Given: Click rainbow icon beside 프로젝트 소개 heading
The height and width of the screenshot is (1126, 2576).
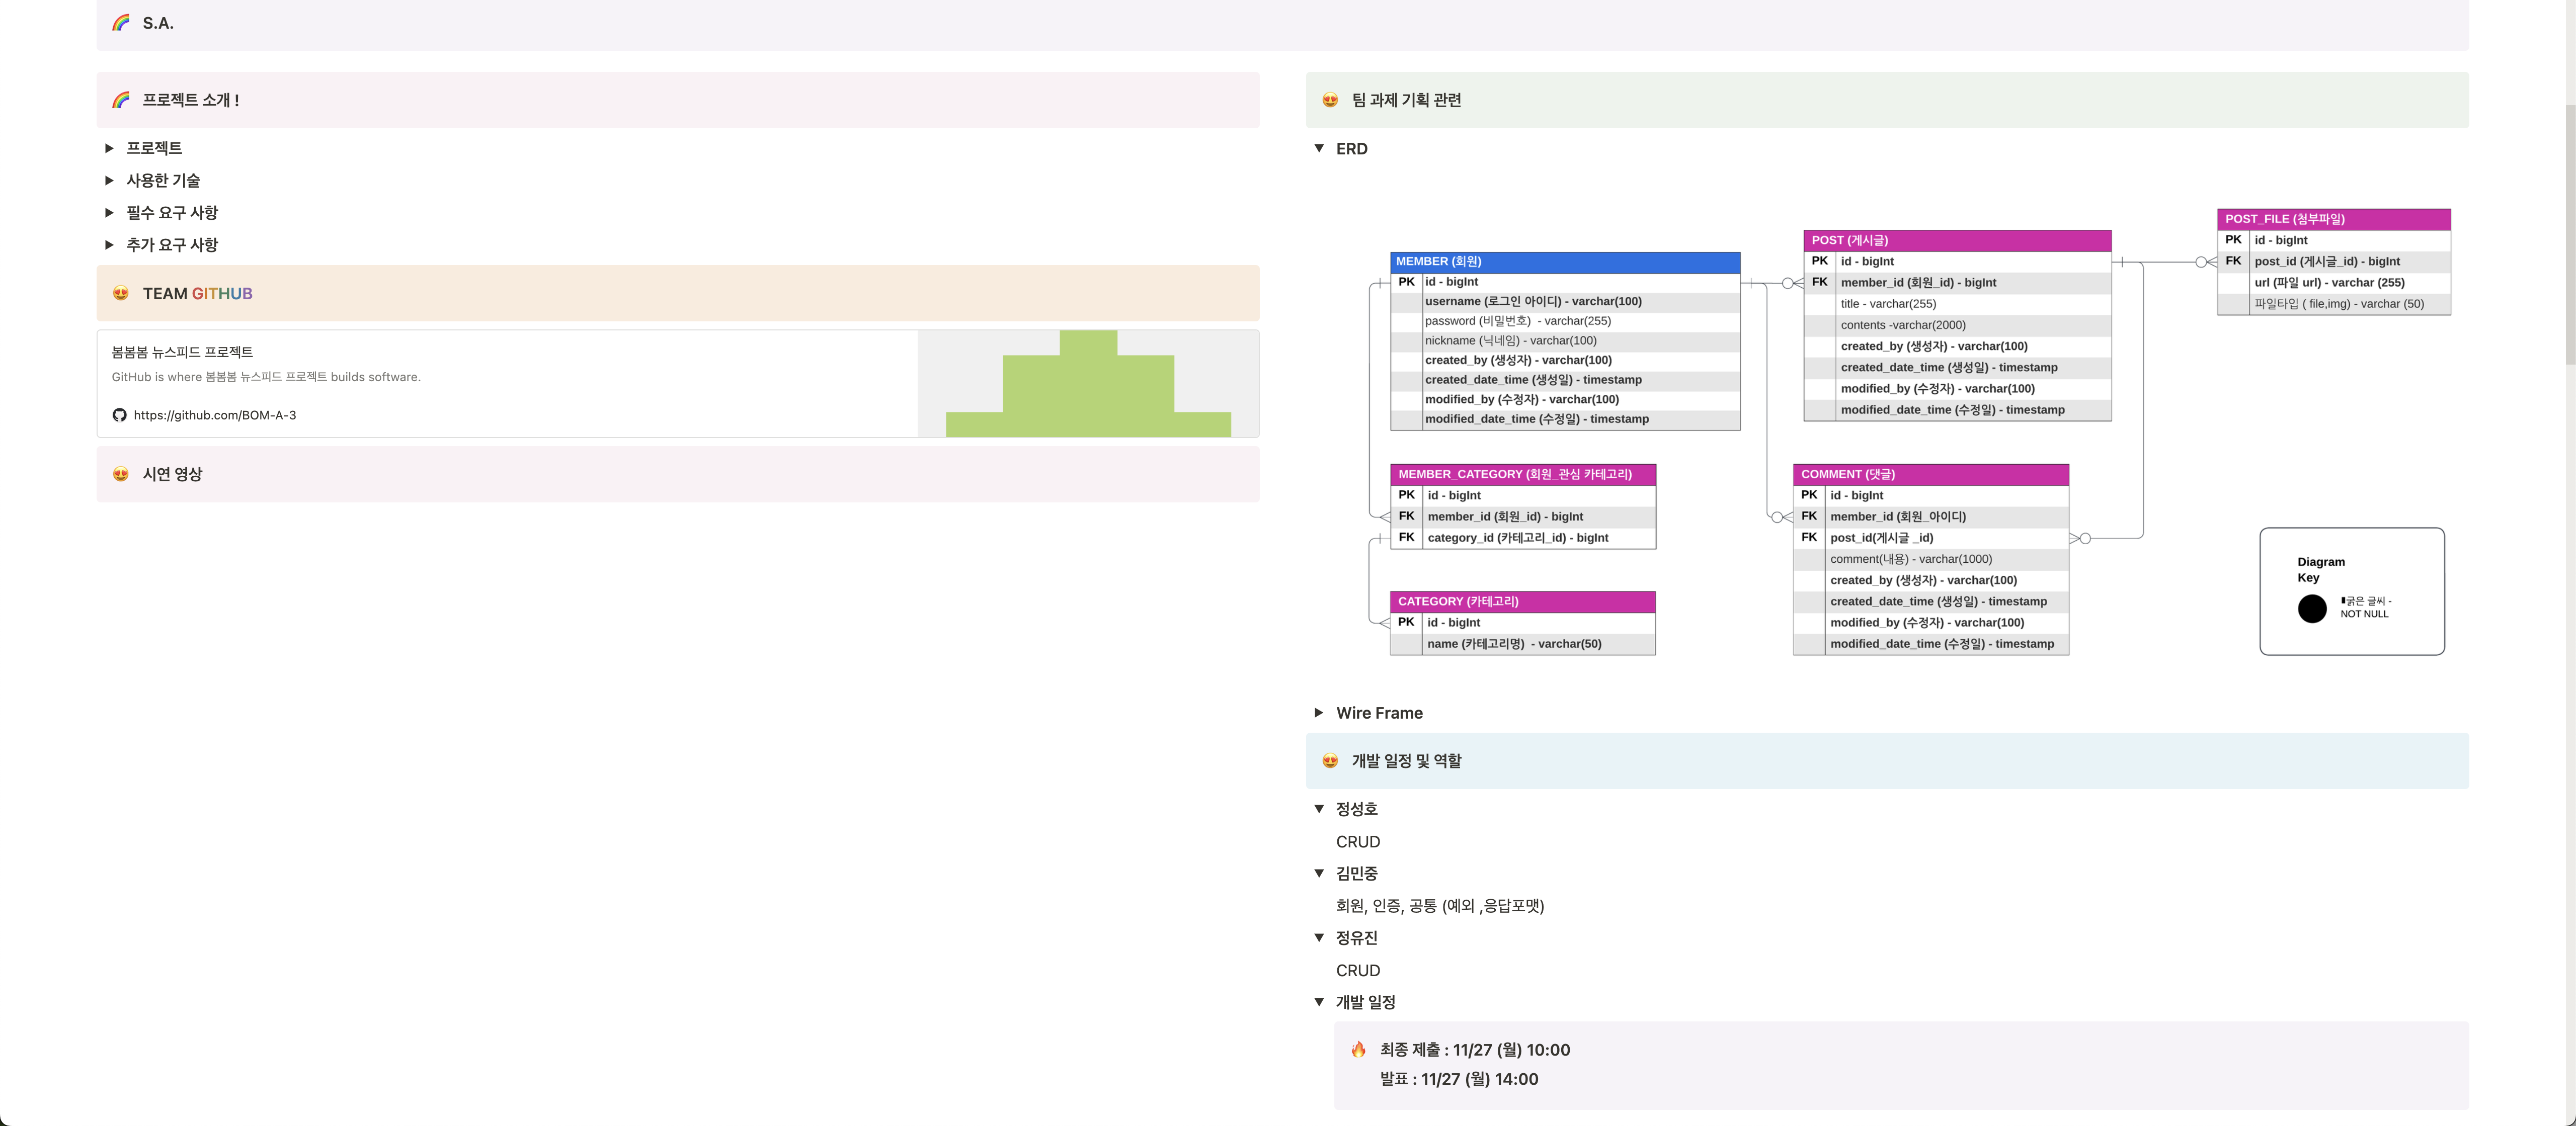Looking at the screenshot, I should click(x=121, y=99).
